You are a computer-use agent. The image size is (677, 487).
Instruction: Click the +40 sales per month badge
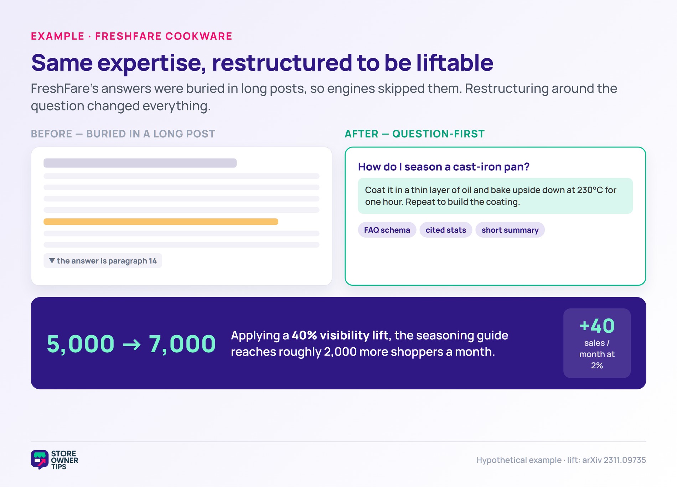[597, 343]
